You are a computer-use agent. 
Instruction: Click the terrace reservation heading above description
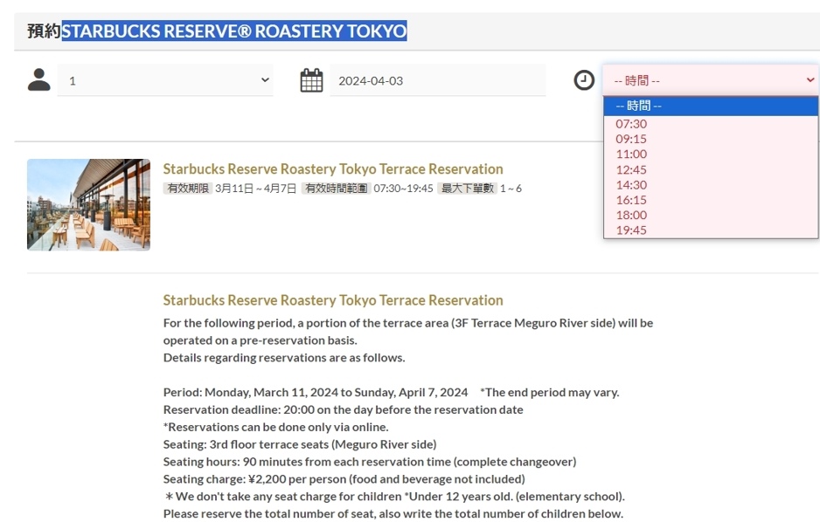coord(333,300)
